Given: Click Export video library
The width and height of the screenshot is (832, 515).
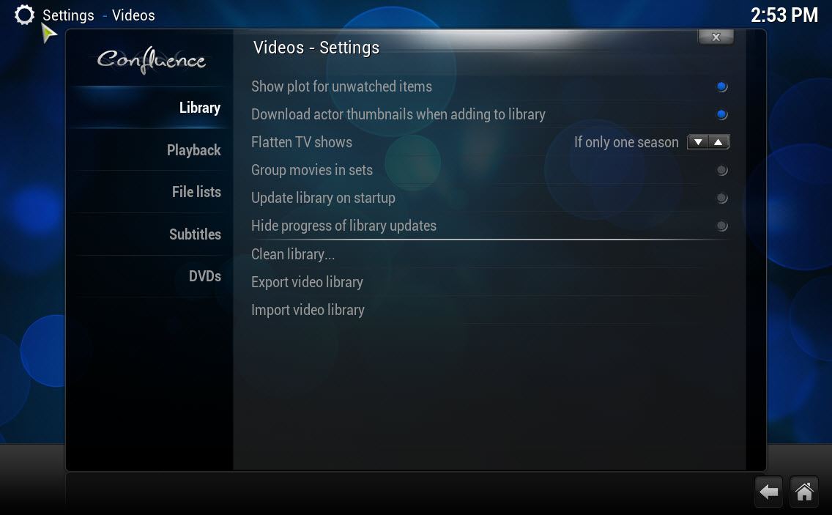Looking at the screenshot, I should pyautogui.click(x=307, y=282).
